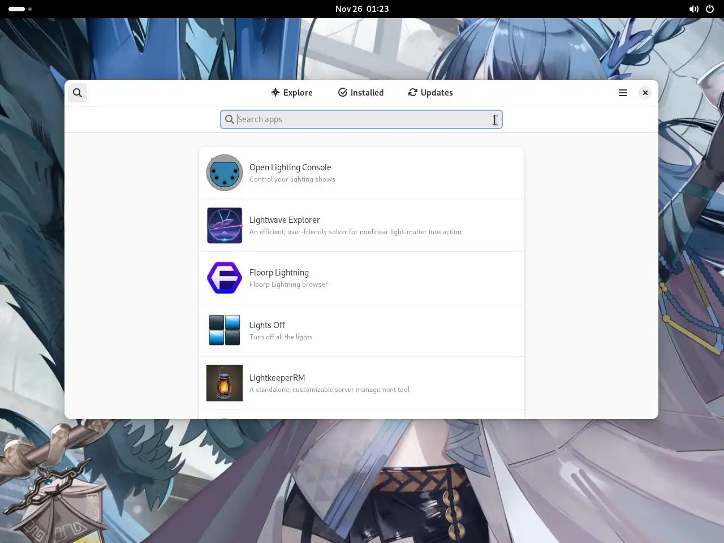Viewport: 724px width, 543px height.
Task: Toggle the search button in header bar
Action: pos(77,93)
